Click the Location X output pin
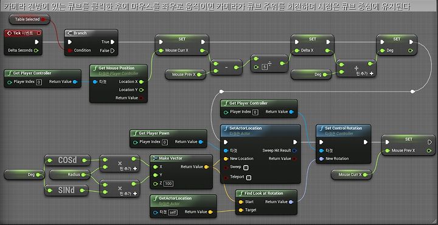The height and width of the screenshot is (225, 438). 141,82
